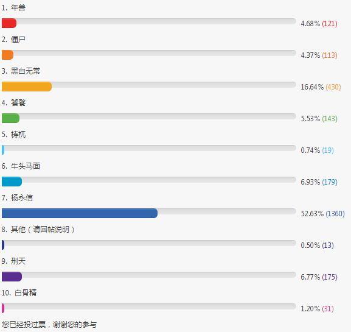Click the dark navy 其他 result bar
Screen dimensions: 351x332
pyautogui.click(x=3, y=245)
